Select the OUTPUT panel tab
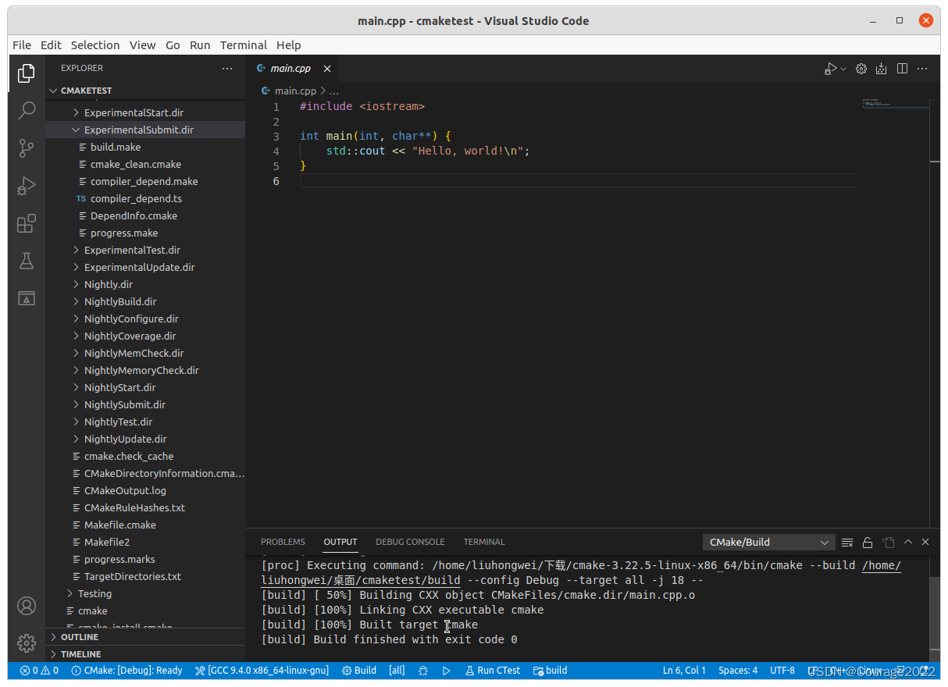The height and width of the screenshot is (687, 948). (340, 542)
